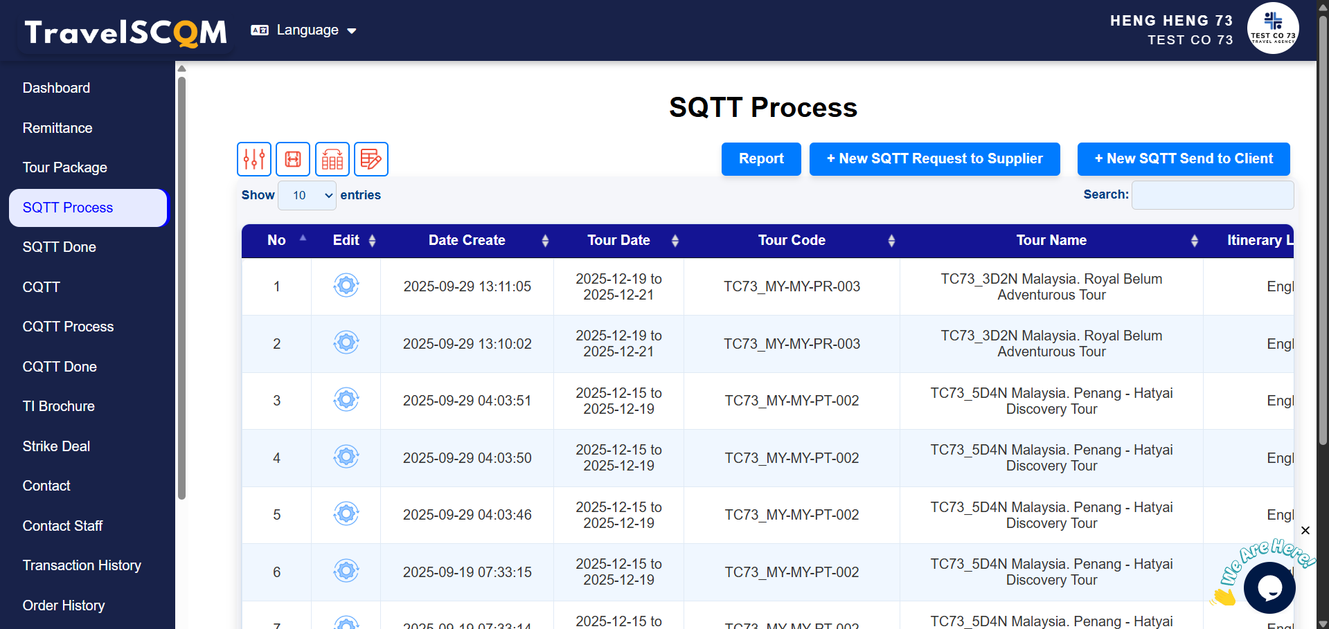Open the filter sliders icon button
Screen dimensions: 1329x629
253,159
